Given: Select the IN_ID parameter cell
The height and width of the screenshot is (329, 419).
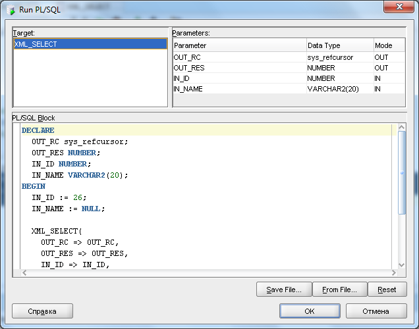Looking at the screenshot, I should click(240, 78).
